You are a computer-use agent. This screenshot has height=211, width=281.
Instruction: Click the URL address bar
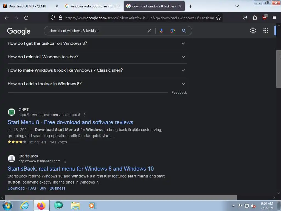[140, 18]
